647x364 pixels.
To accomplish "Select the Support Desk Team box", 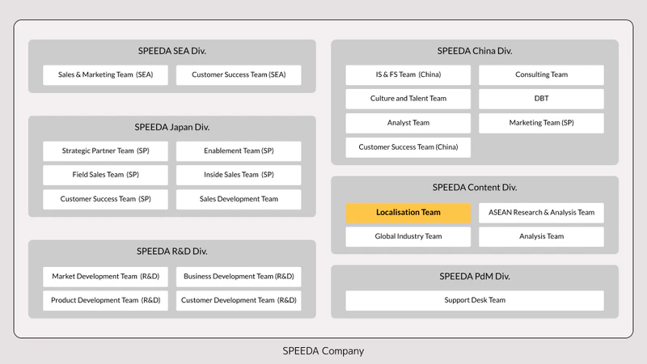I will pyautogui.click(x=475, y=300).
